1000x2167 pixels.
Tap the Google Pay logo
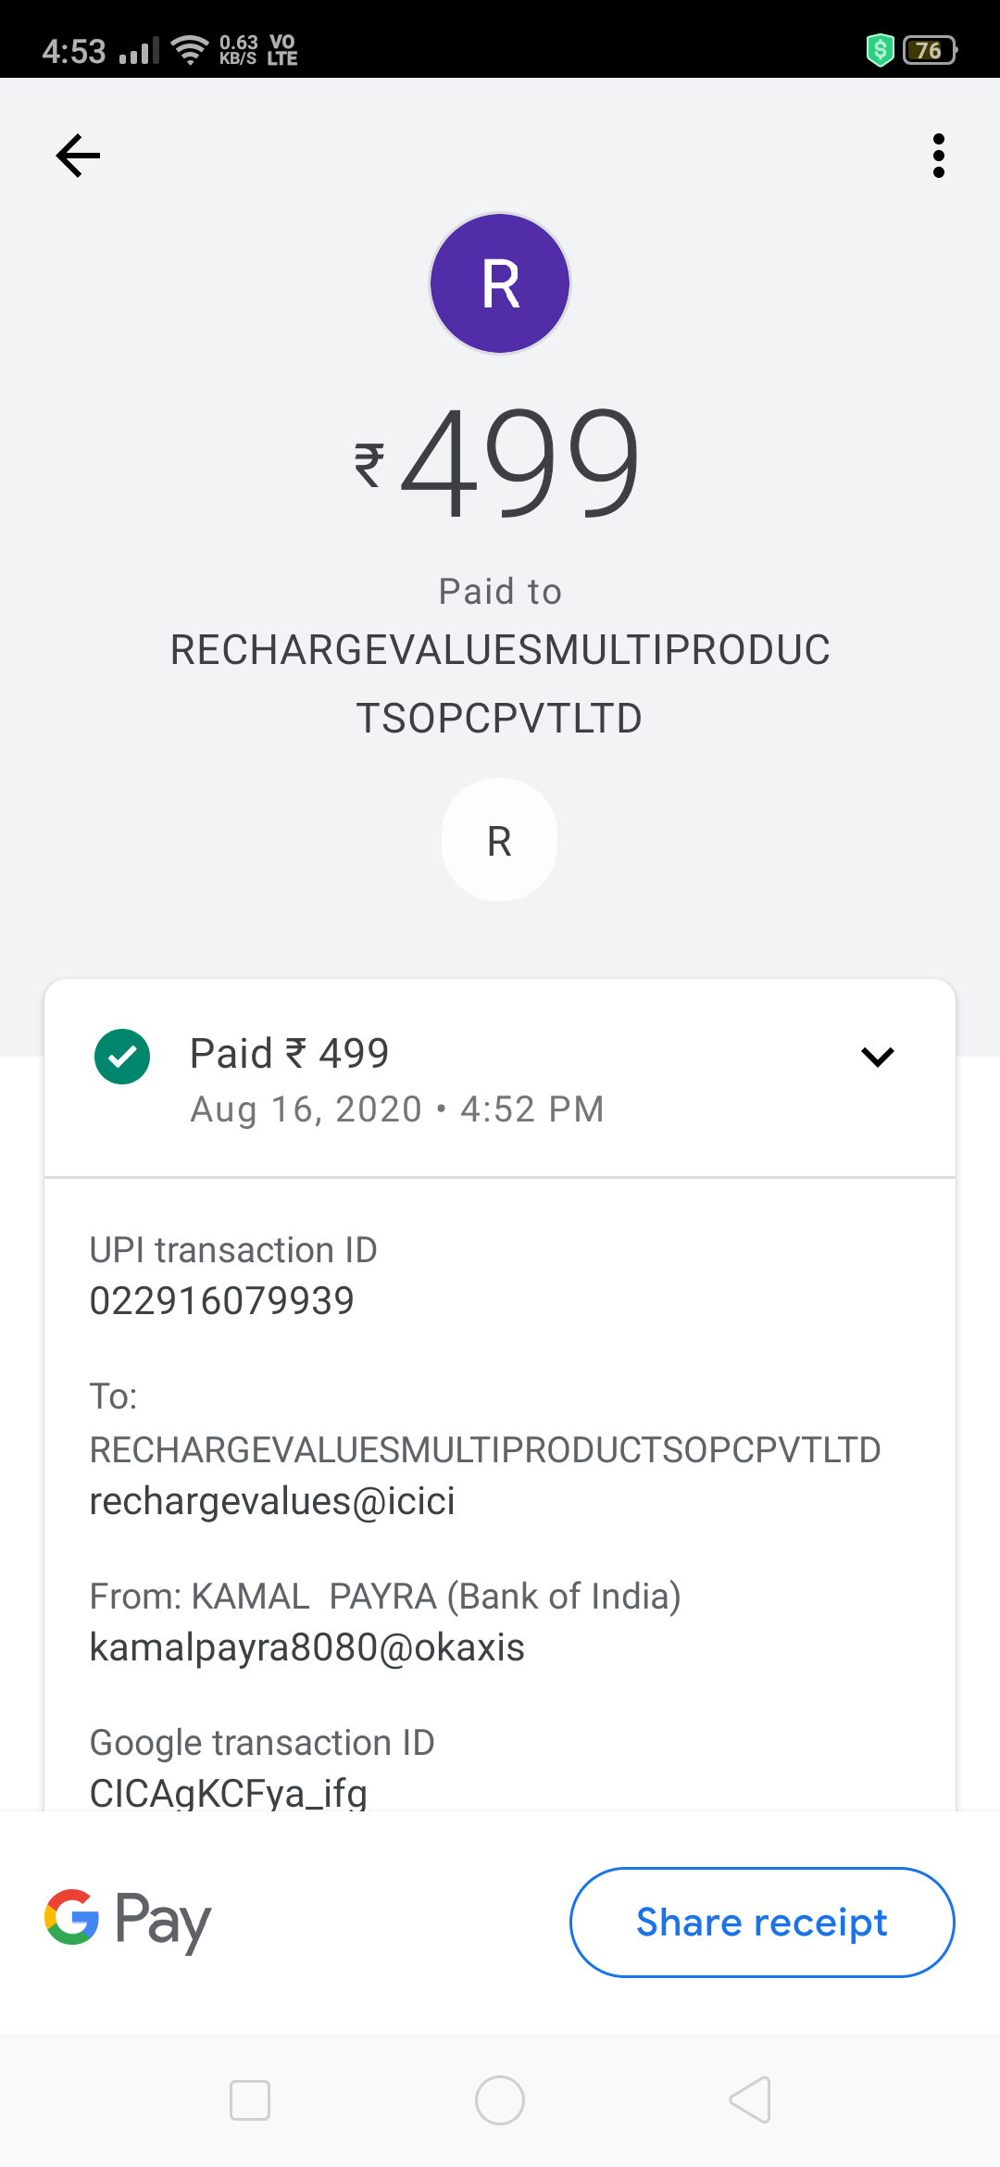point(128,1921)
